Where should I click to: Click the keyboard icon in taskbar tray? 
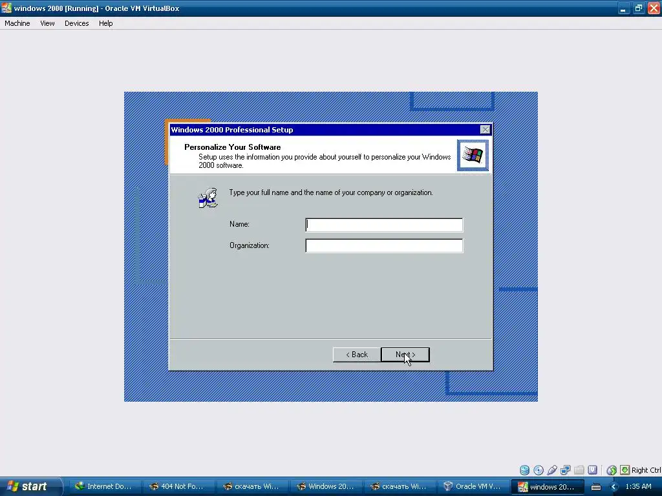tap(595, 487)
